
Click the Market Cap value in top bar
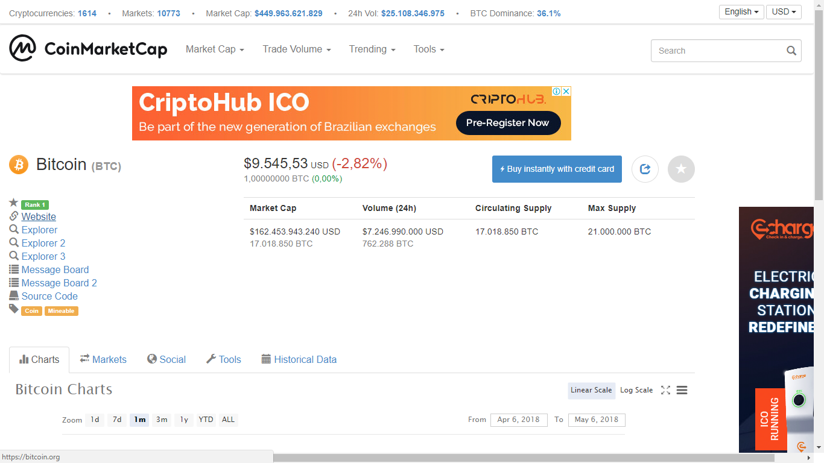[x=288, y=13]
